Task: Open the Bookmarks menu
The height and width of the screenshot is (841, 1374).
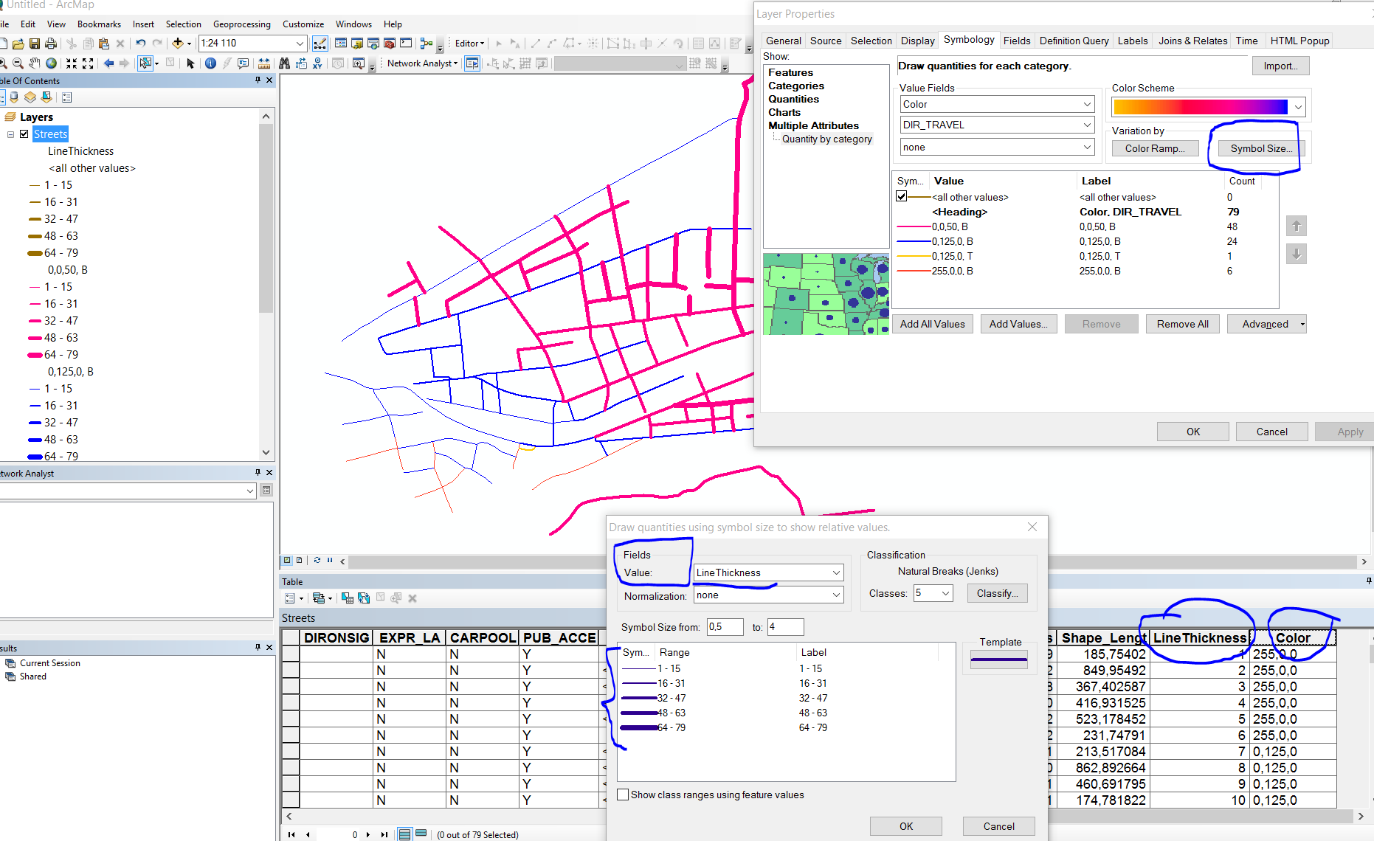Action: [x=99, y=24]
